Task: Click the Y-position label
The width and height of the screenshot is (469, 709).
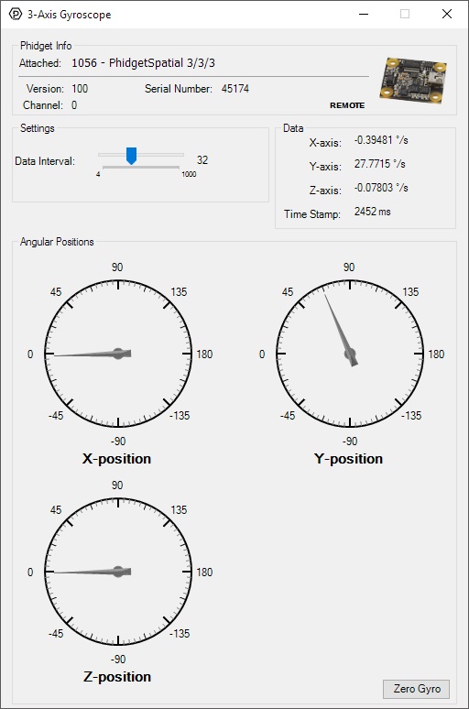Action: coord(348,459)
